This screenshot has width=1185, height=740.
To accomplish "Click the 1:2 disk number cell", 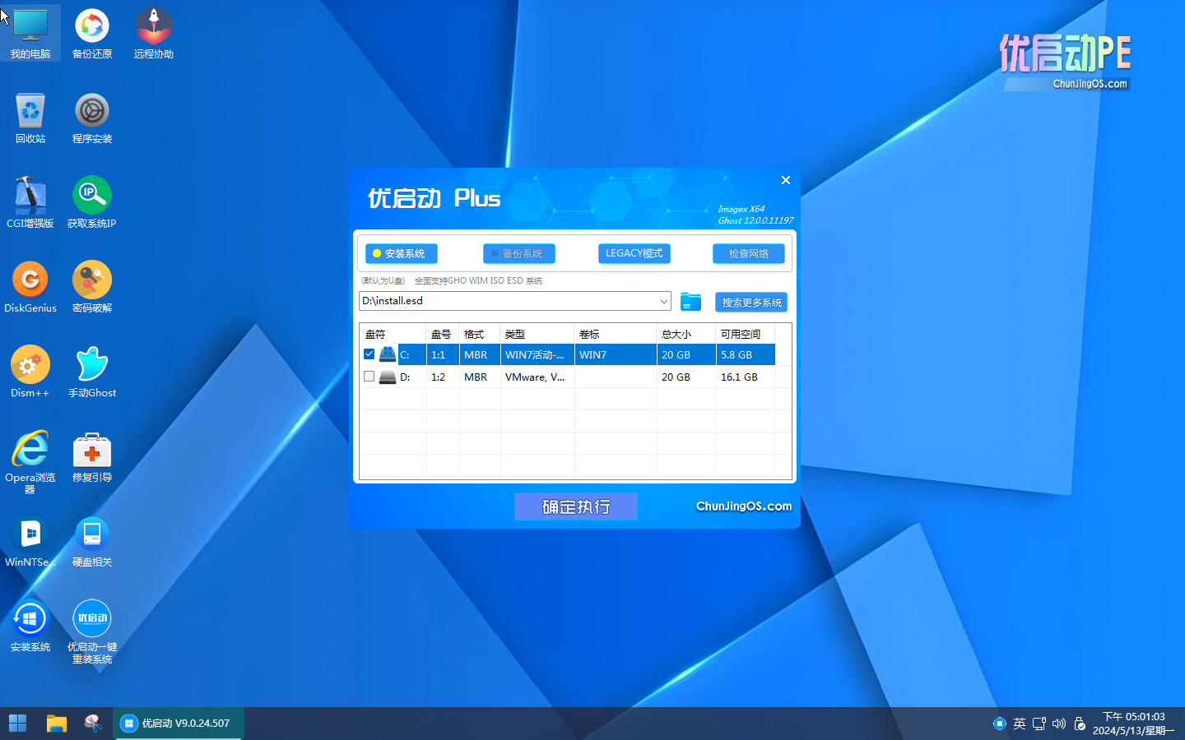I will (x=443, y=377).
